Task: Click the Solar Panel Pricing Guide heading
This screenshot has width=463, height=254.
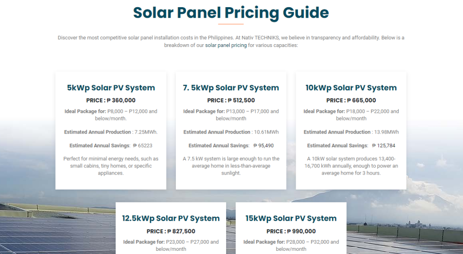Action: pos(231,13)
